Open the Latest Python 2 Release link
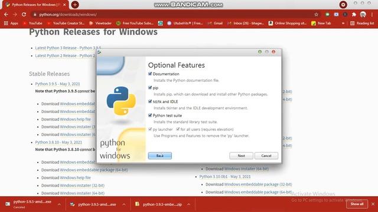Image resolution: width=378 pixels, height=212 pixels. (66, 55)
